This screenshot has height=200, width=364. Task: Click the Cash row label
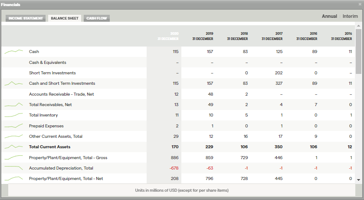coord(34,52)
